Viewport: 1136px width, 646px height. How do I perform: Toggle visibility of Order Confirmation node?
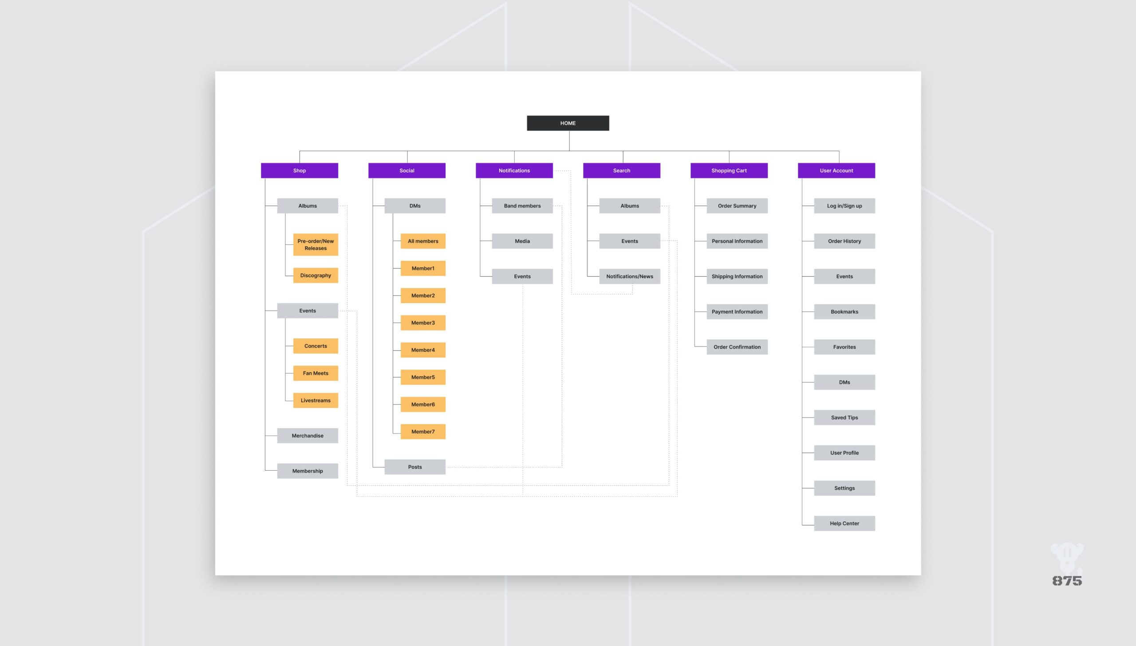(737, 347)
